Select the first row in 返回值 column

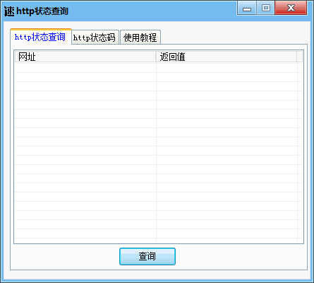227,68
